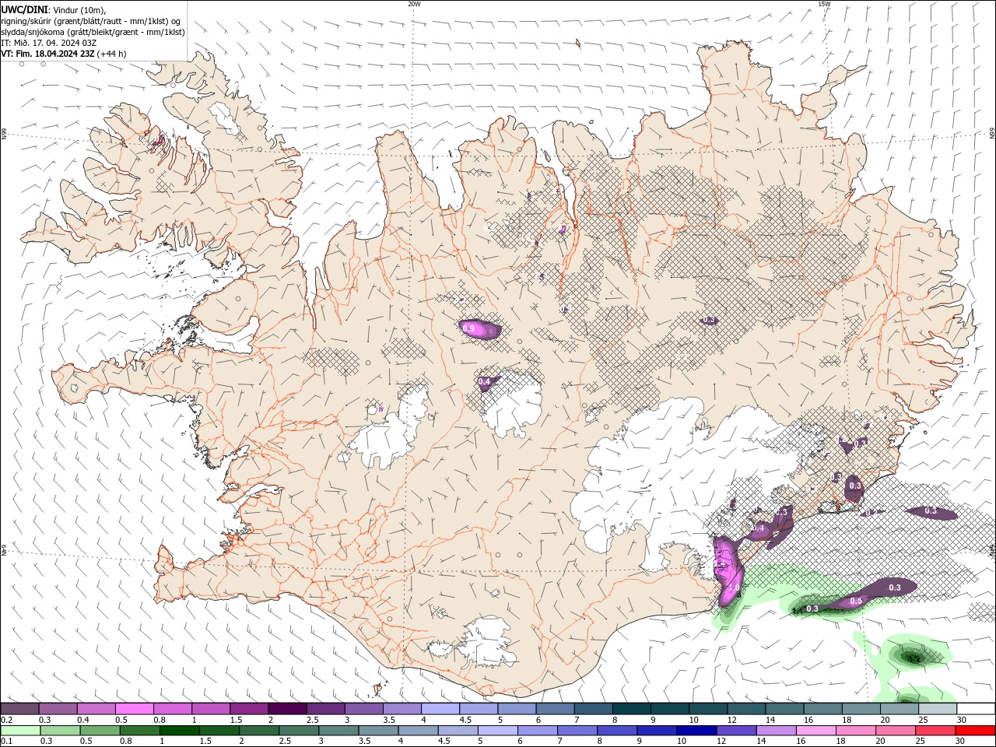This screenshot has height=747, width=996.
Task: Select the pale pink rain swatch between 16 and 18
Action: click(815, 731)
